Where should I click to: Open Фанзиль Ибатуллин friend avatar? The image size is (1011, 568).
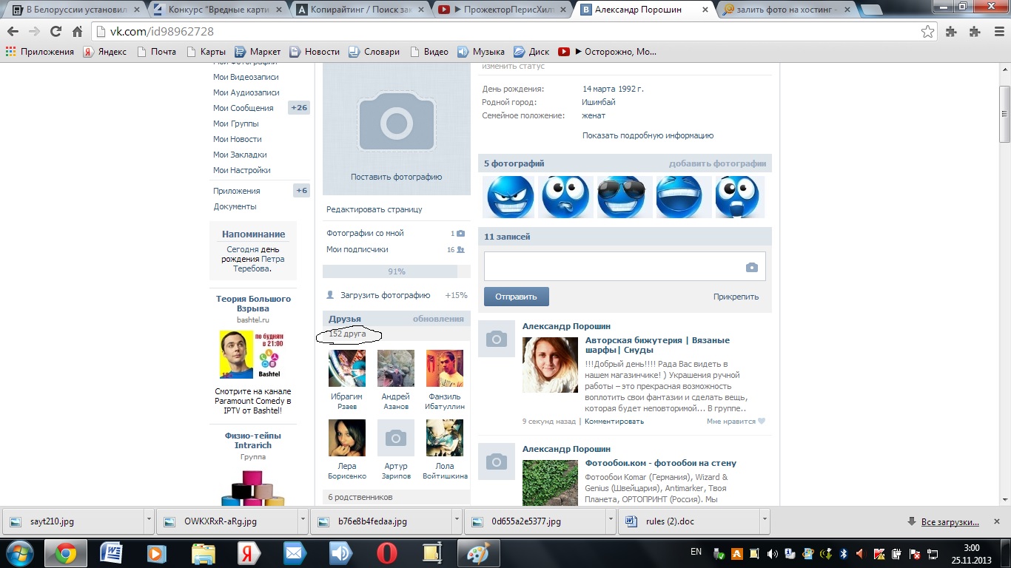[x=445, y=368]
